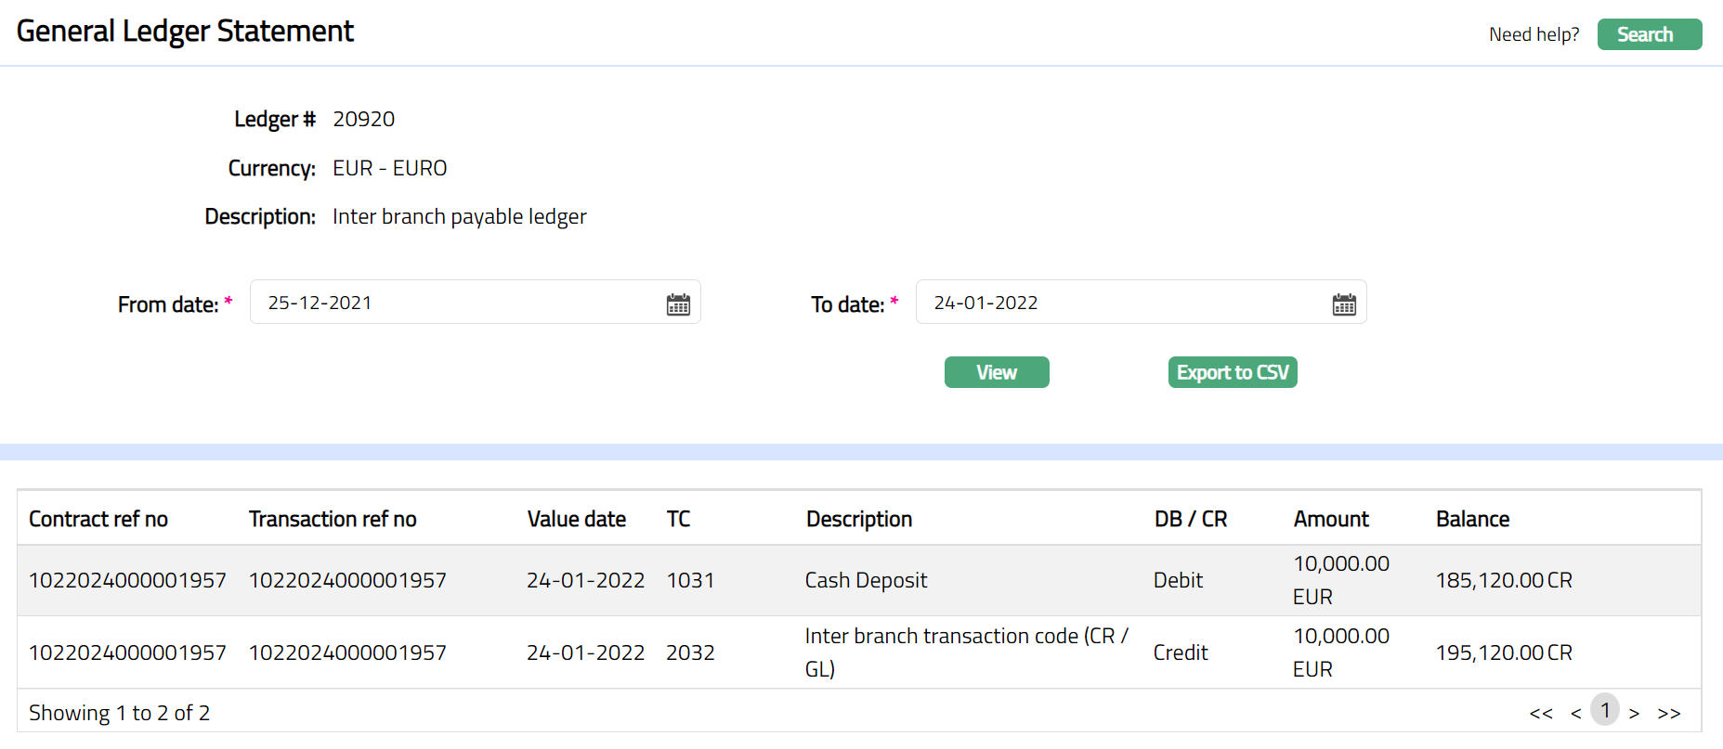Open the From date calendar picker
Viewport: 1723px width, 749px height.
point(678,304)
